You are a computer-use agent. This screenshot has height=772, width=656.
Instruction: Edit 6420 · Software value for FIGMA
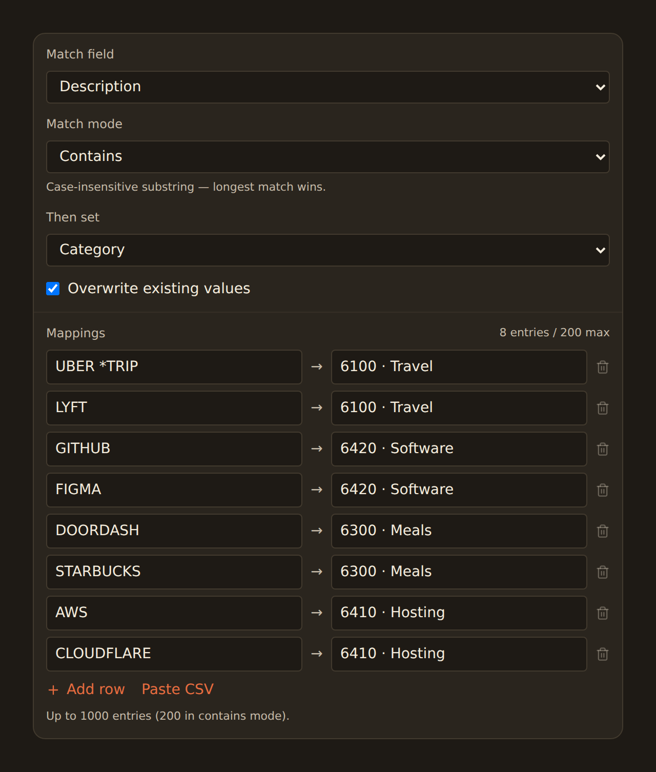click(x=459, y=490)
